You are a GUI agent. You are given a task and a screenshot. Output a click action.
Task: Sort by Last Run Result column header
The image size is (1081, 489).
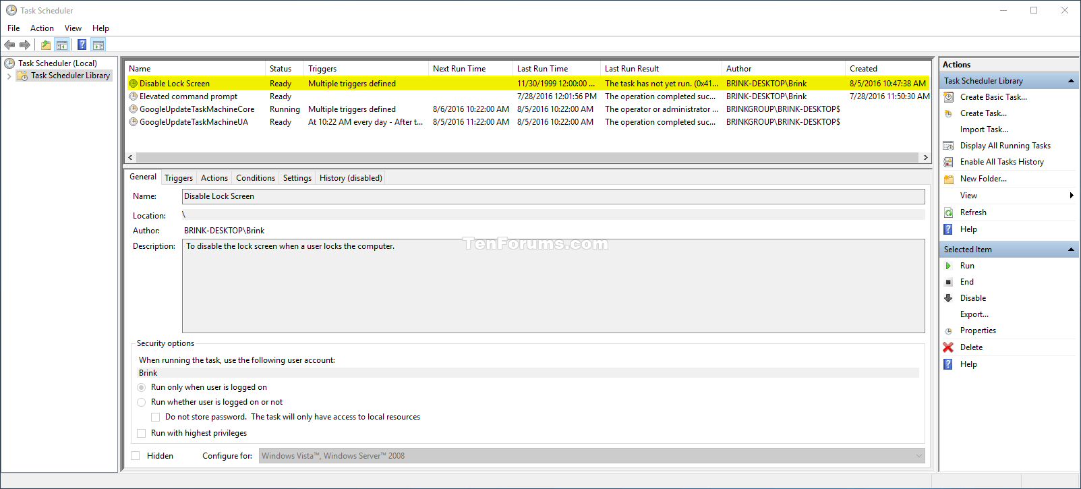click(661, 69)
